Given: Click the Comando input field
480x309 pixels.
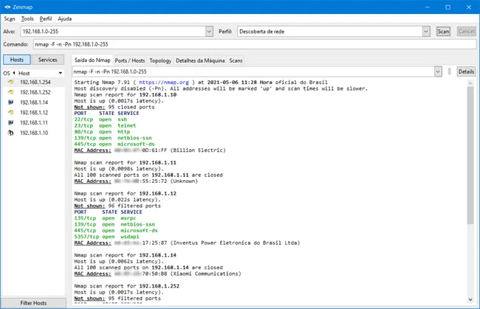Looking at the screenshot, I should pos(255,44).
